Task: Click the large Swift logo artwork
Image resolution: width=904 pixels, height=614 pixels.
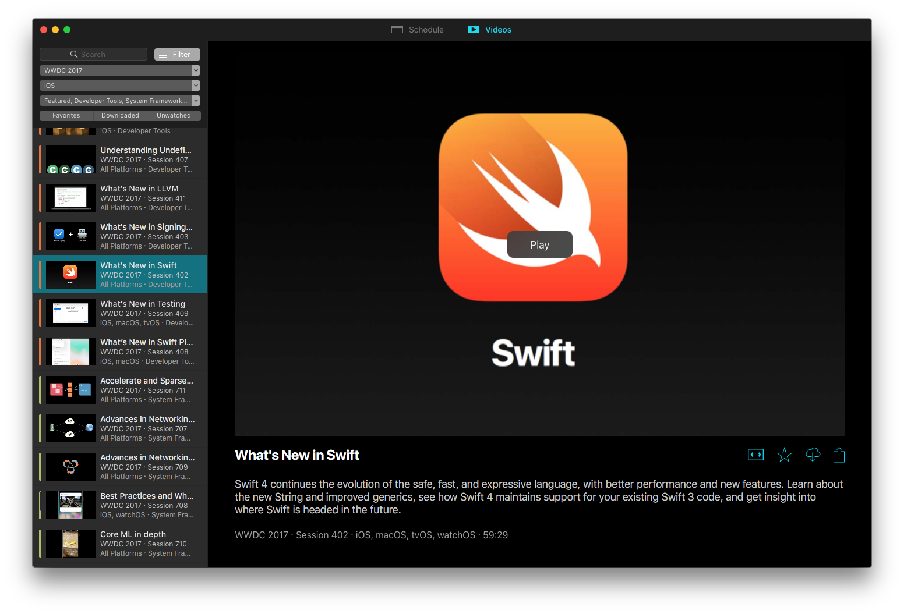Action: (533, 207)
